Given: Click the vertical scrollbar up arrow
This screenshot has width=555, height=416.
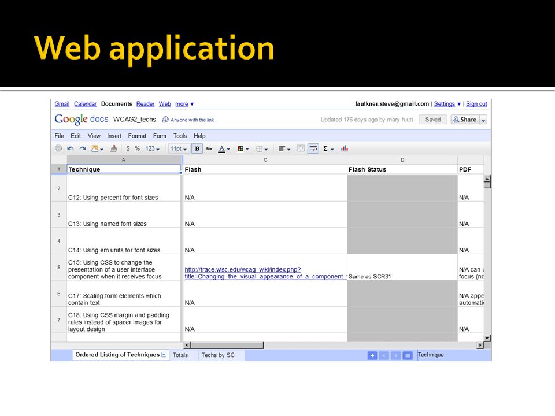Looking at the screenshot, I should [x=487, y=179].
